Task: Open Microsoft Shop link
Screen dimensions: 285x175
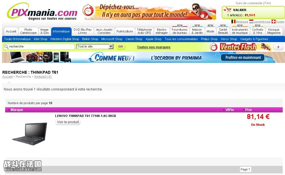Action: pyautogui.click(x=112, y=39)
